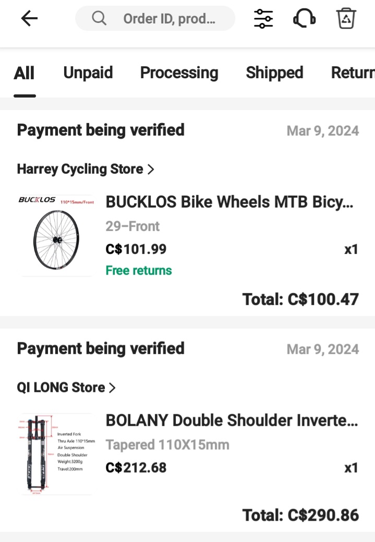Open the recycle bin icon
The width and height of the screenshot is (375, 542).
coord(346,18)
